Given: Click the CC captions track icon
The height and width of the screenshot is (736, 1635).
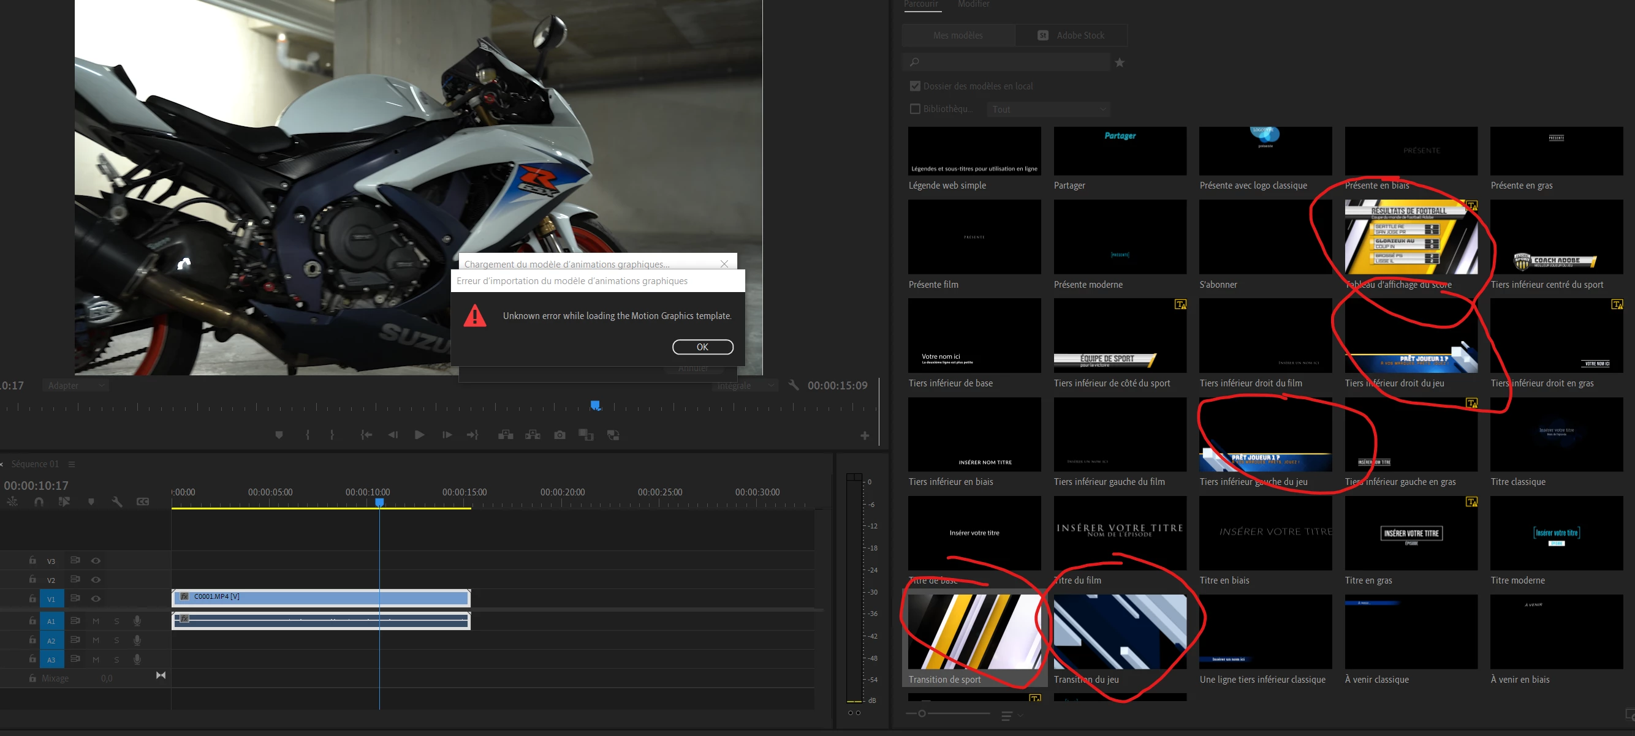Looking at the screenshot, I should (143, 501).
